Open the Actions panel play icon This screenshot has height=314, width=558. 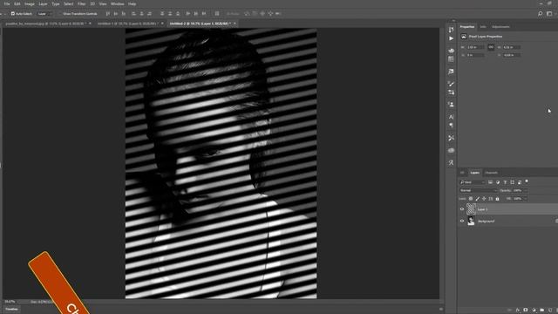[x=452, y=38]
